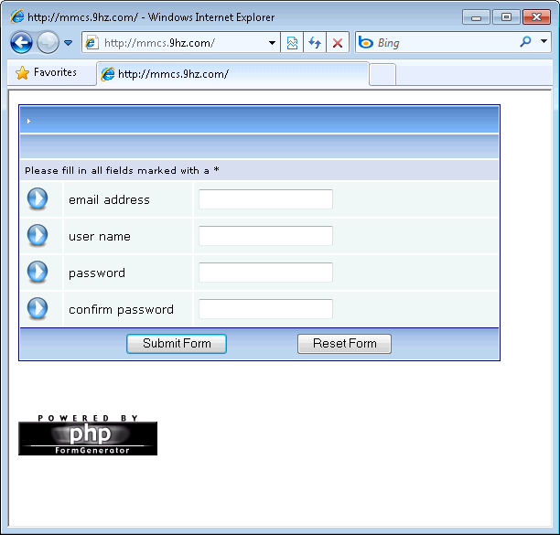Click the search magnifier icon

[x=525, y=42]
